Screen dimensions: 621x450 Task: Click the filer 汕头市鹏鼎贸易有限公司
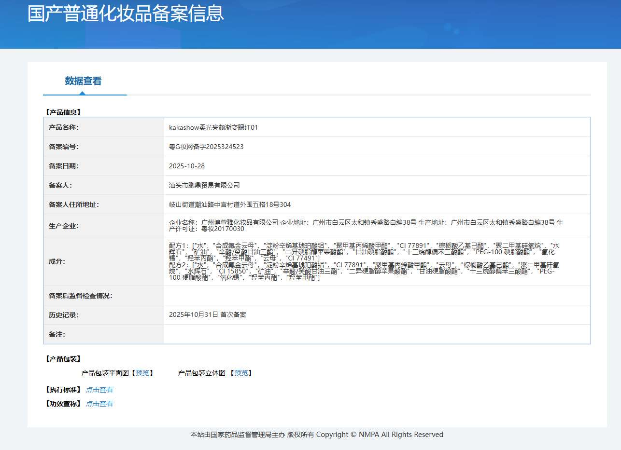pos(204,185)
